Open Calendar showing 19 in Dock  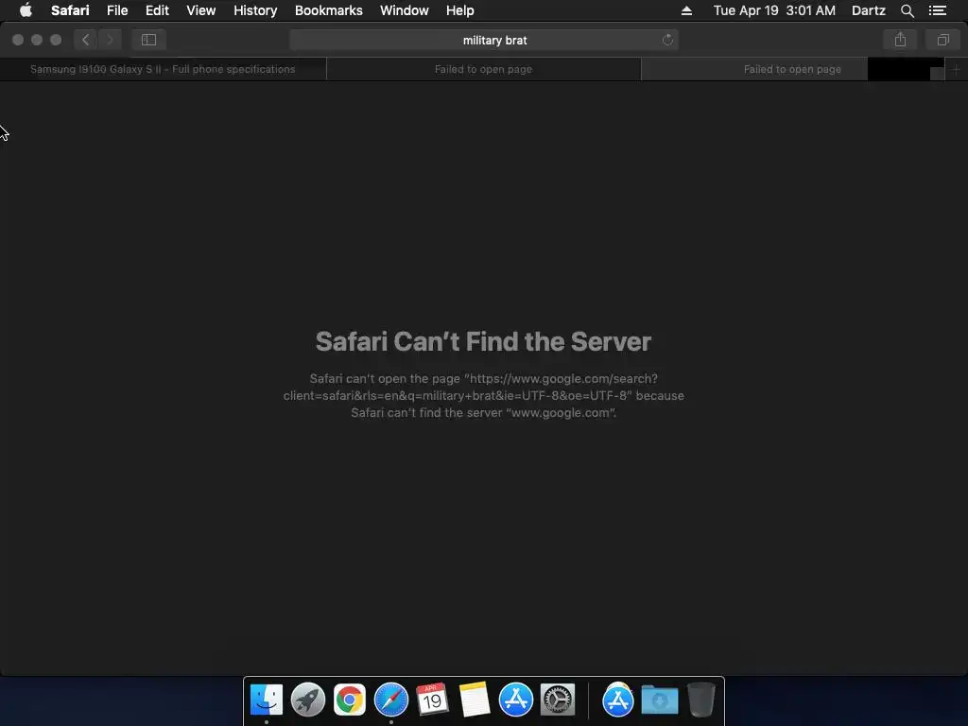(x=432, y=700)
